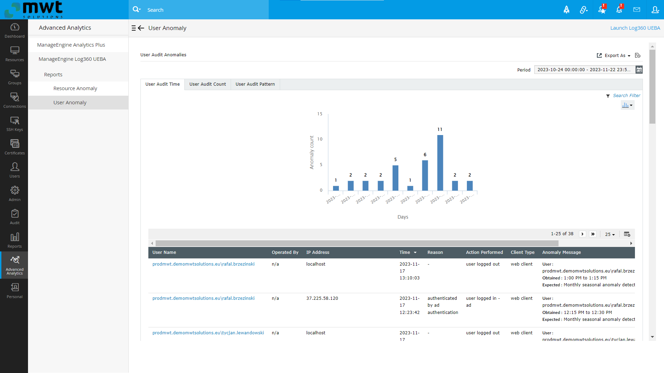Open the calendar picker for the Period field
The width and height of the screenshot is (664, 373).
pos(639,69)
